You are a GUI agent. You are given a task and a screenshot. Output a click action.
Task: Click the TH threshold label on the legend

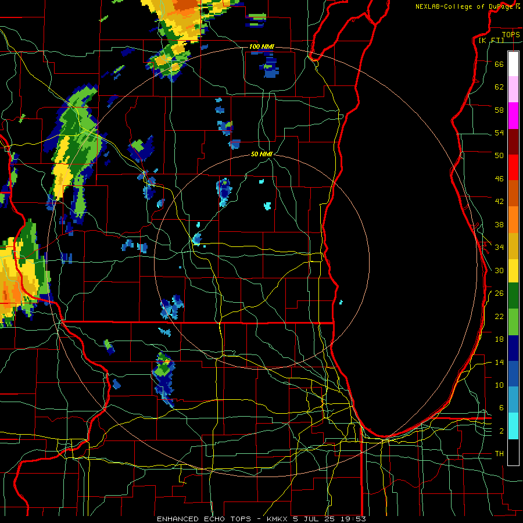(499, 454)
